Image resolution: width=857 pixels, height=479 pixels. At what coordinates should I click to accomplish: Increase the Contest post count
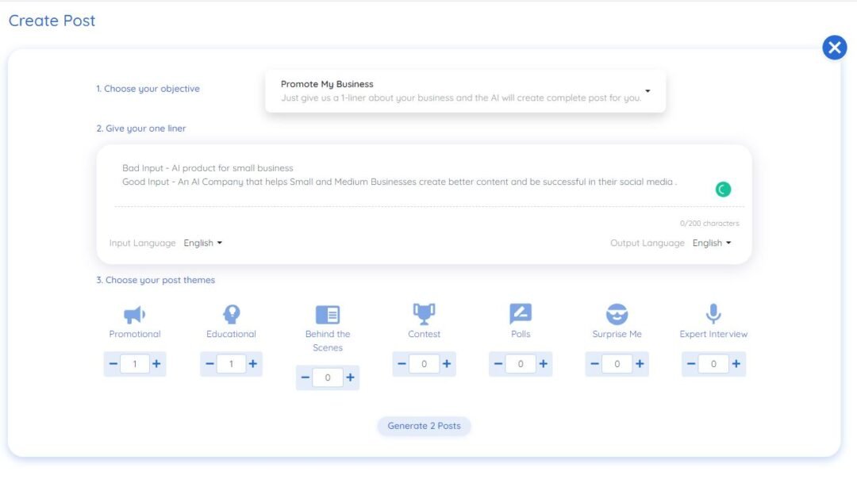(x=446, y=364)
